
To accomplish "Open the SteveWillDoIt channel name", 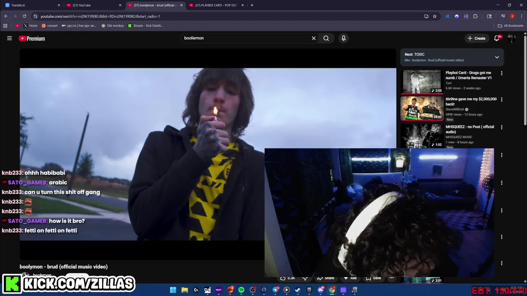I will (x=455, y=109).
